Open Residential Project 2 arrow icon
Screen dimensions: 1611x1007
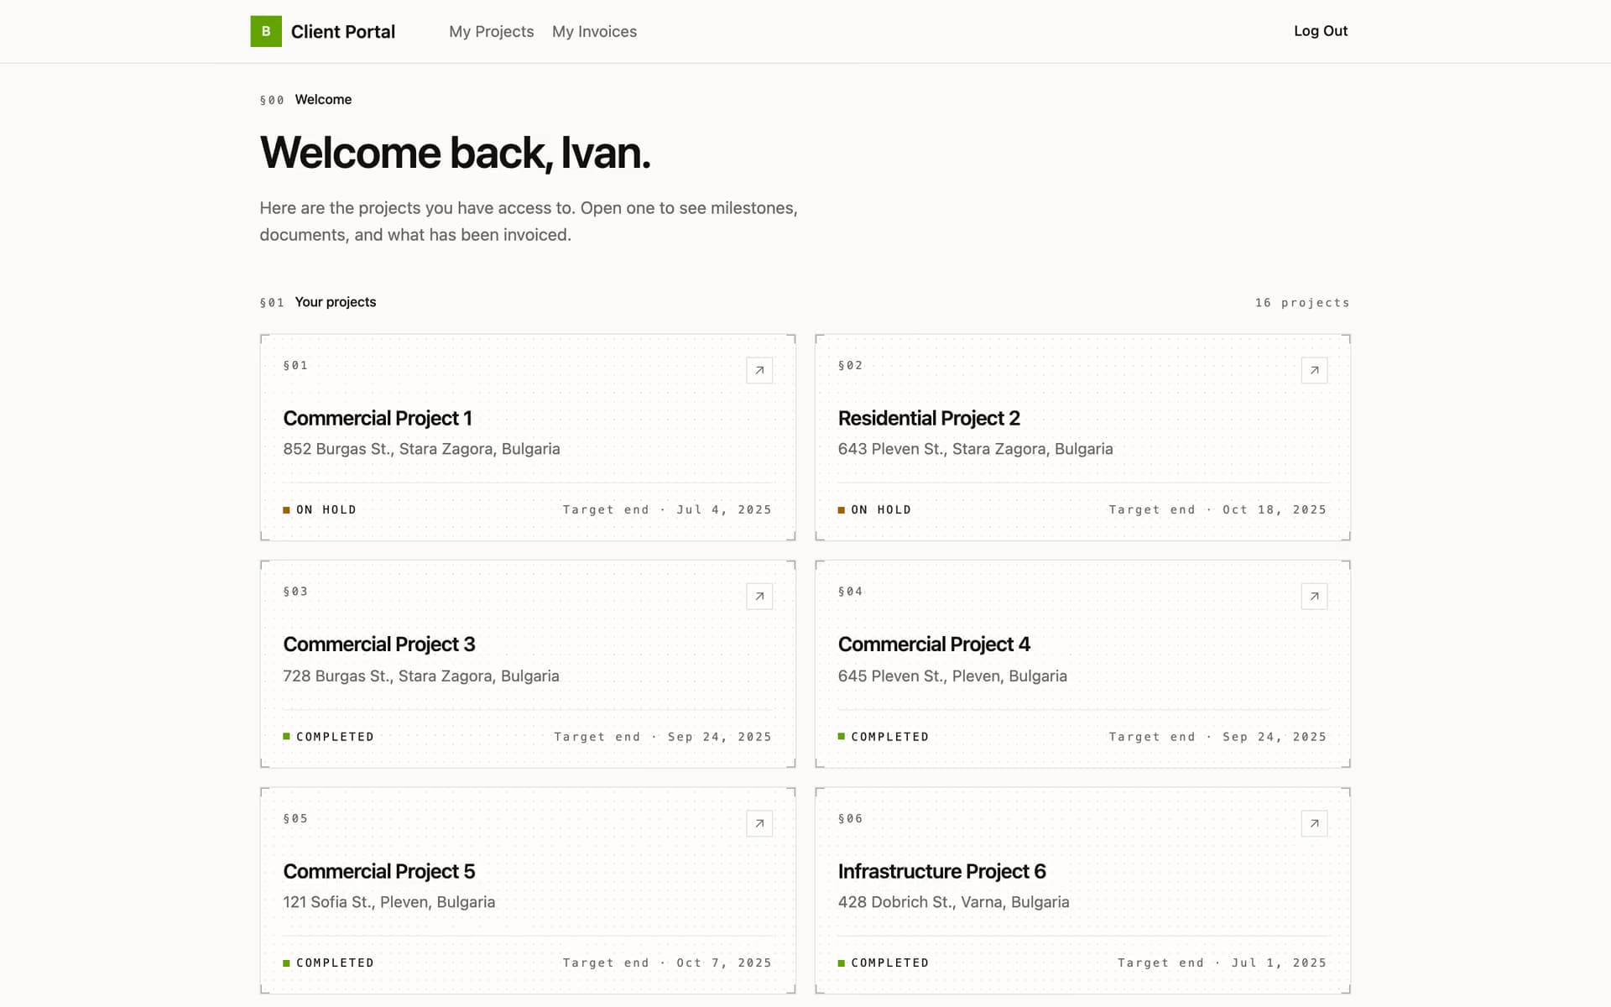click(1314, 370)
